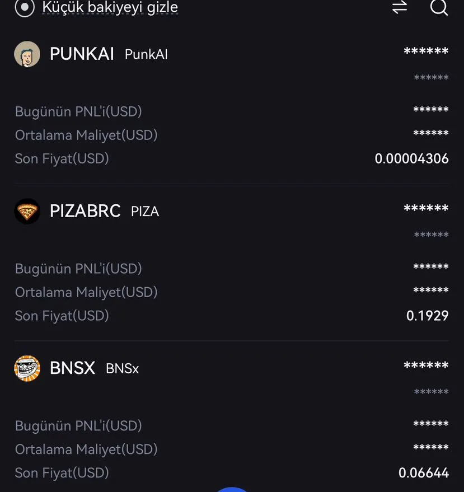Tap the blue round button at bottom
The width and height of the screenshot is (464, 492).
pos(232,489)
